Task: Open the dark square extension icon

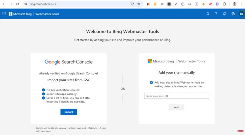Action: point(169,4)
